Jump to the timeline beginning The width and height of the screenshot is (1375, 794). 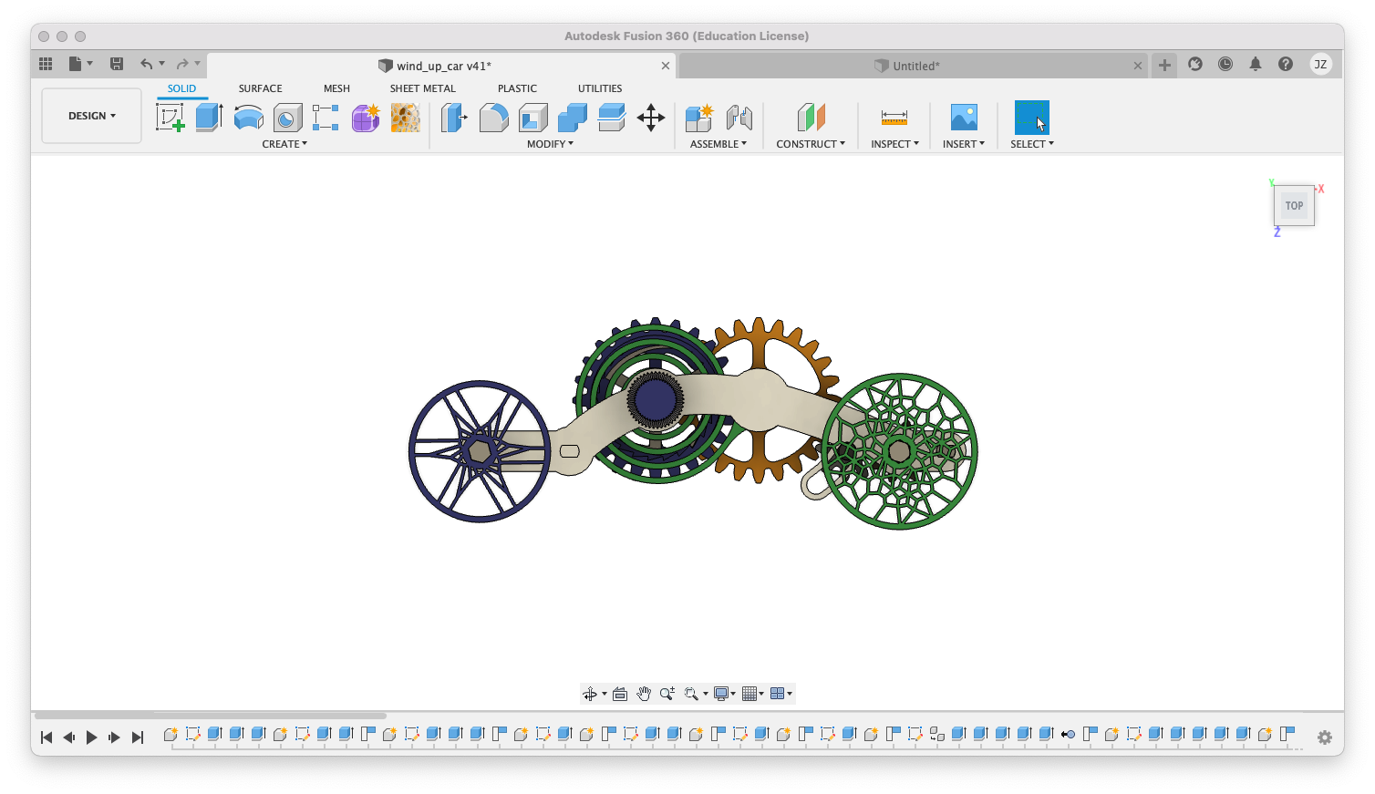47,737
